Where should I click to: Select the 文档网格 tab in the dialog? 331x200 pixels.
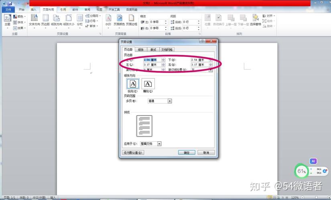tap(167, 50)
